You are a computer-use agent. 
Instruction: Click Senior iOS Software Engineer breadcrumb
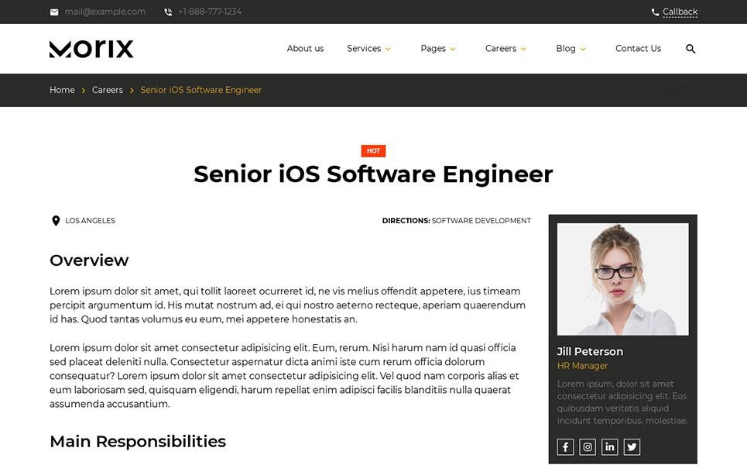click(x=201, y=90)
